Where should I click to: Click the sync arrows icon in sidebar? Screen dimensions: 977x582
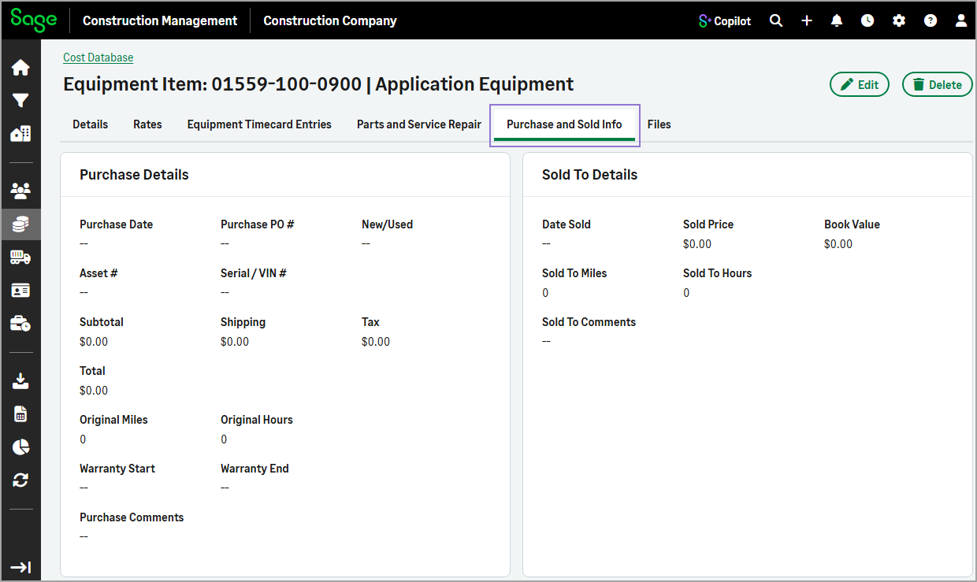[x=20, y=480]
